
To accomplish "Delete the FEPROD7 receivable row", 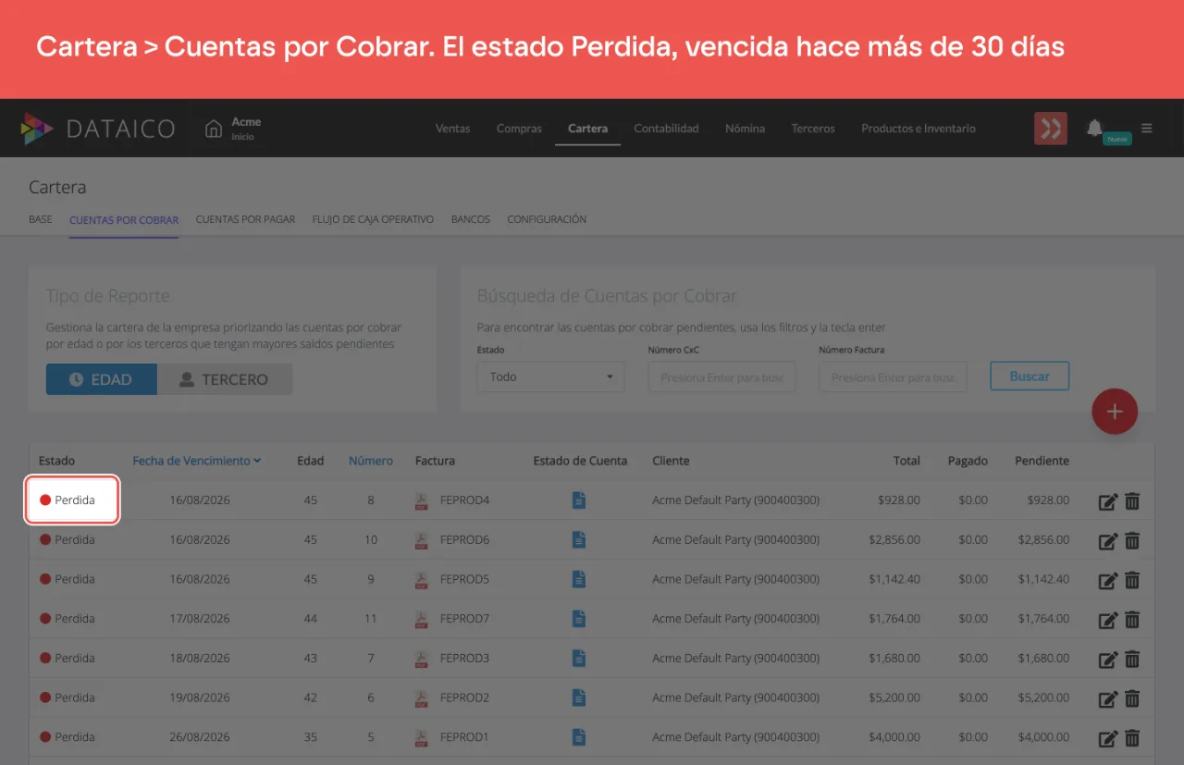I will pyautogui.click(x=1132, y=620).
